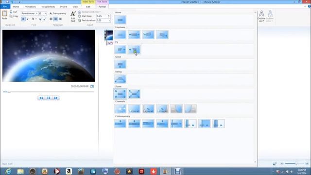The height and width of the screenshot is (175, 311).
Task: Step to the previous frame
Action: click(41, 98)
